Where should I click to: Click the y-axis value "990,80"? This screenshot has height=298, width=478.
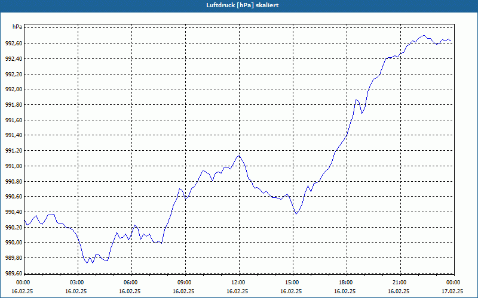[14, 181]
